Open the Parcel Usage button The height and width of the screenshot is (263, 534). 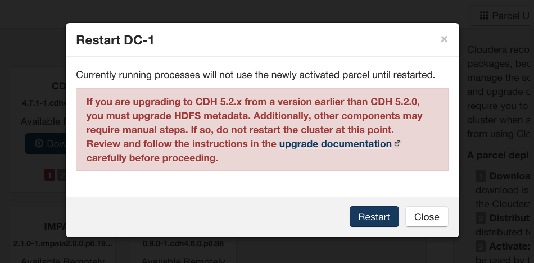click(x=503, y=16)
